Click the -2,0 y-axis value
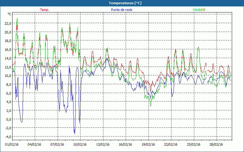 [x=8, y=128]
